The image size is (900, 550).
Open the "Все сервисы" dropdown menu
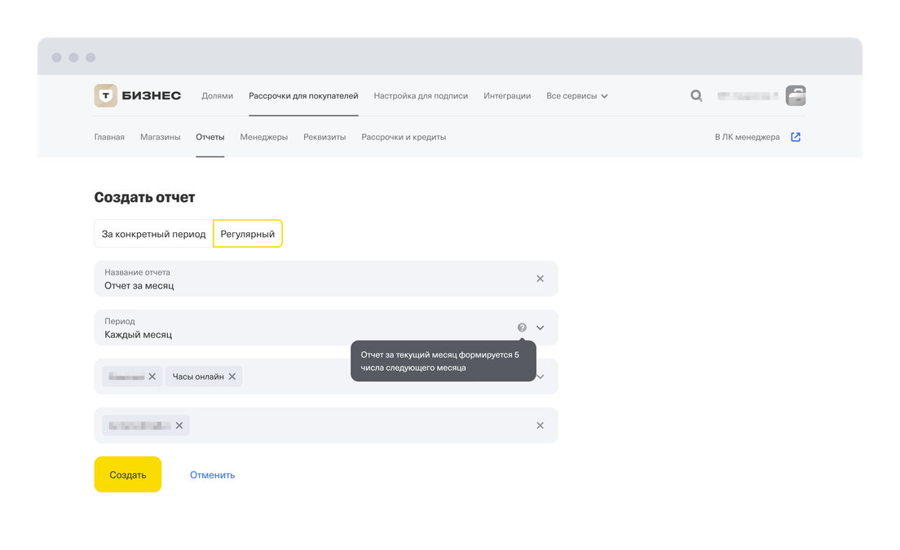click(577, 95)
